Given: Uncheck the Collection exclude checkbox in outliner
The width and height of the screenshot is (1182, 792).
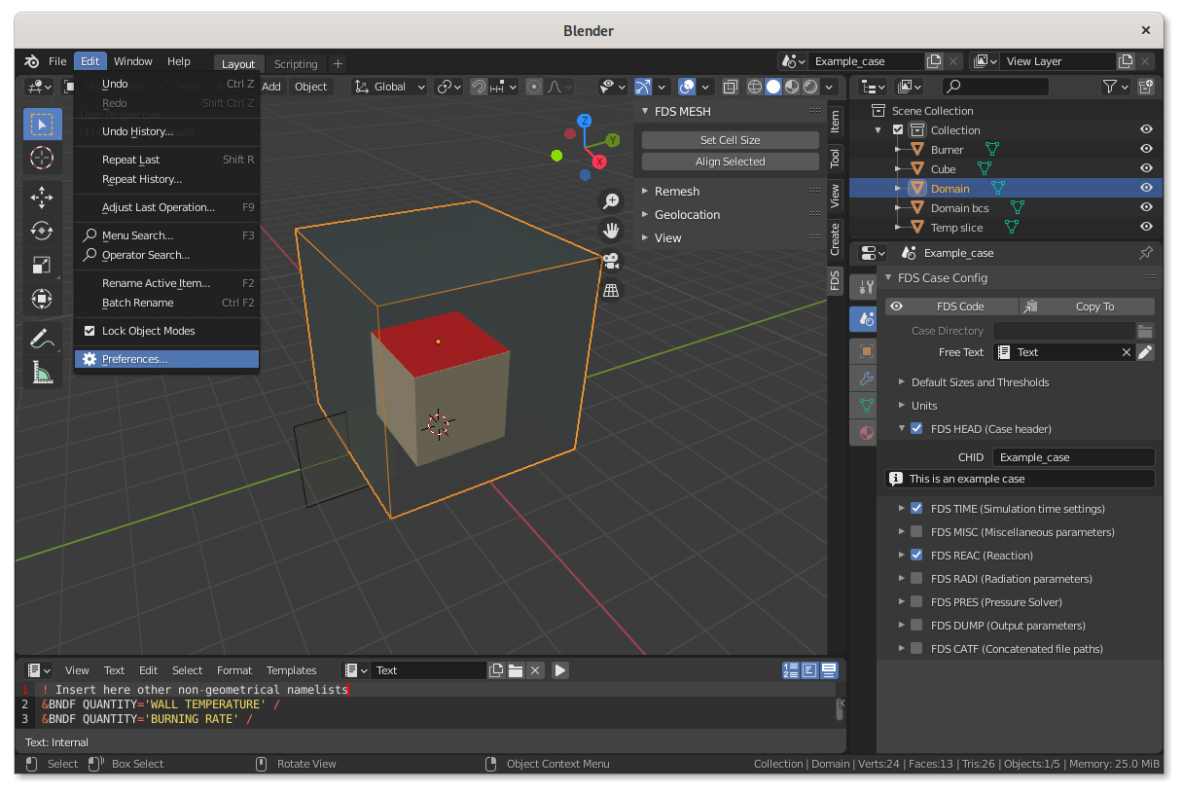Looking at the screenshot, I should tap(898, 130).
